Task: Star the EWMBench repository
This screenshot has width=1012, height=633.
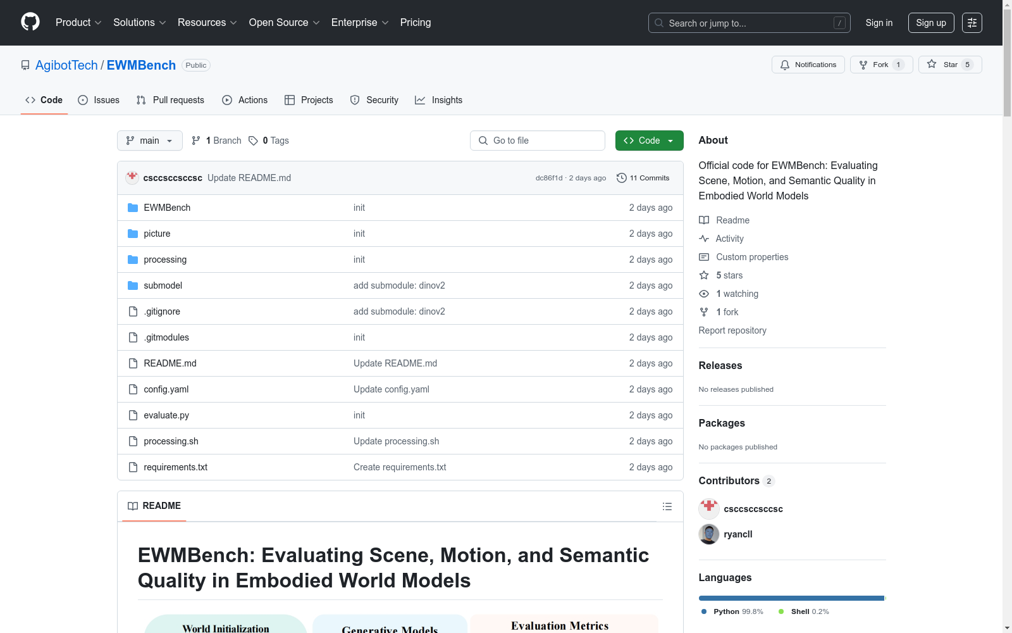Action: pos(950,65)
